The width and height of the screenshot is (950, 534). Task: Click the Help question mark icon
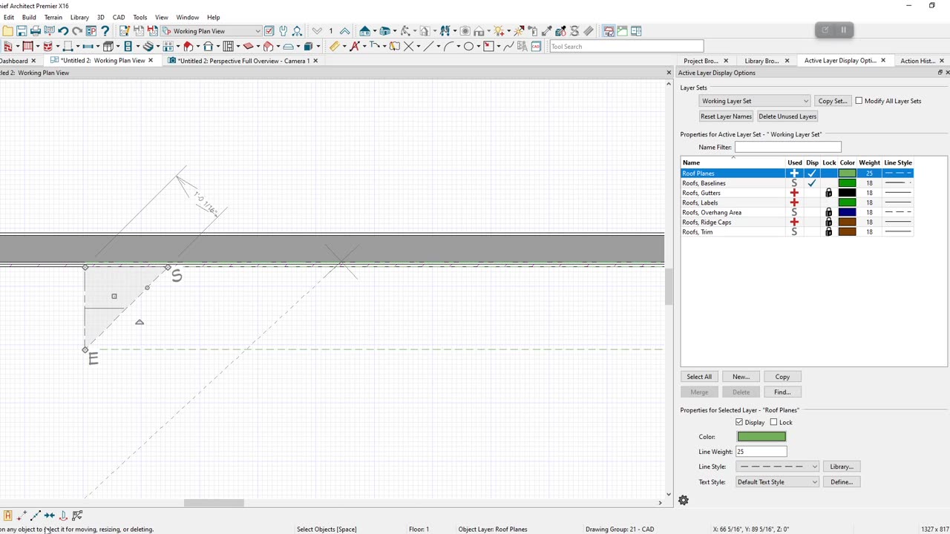(x=105, y=30)
